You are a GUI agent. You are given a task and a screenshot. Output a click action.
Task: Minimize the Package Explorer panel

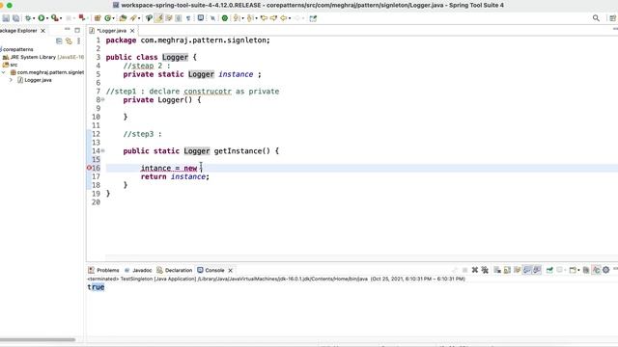(x=67, y=30)
